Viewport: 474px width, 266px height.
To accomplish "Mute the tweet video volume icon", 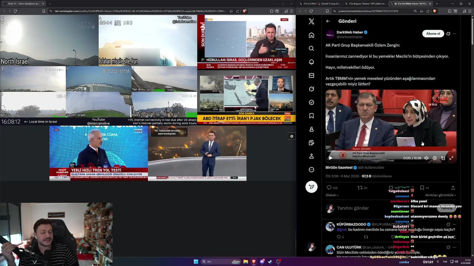I will point(426,158).
